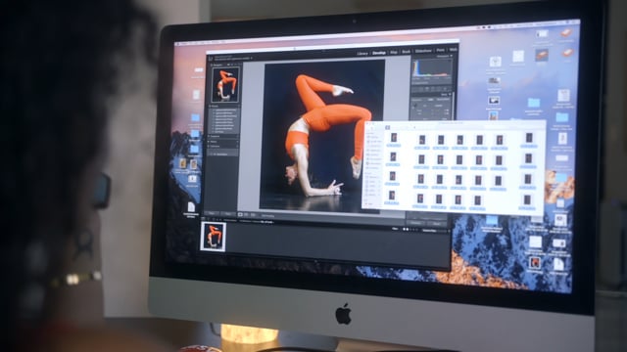
Task: Open the filmstrip filter preset dropdown
Action: point(430,231)
